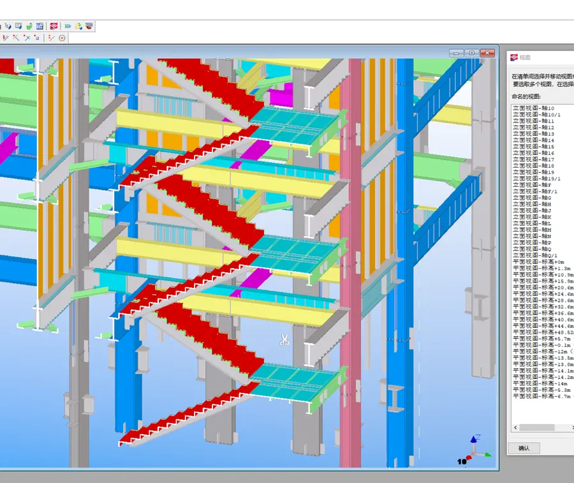Select 平面视图-标高+0m in the list
The image size is (574, 483).
(538, 262)
